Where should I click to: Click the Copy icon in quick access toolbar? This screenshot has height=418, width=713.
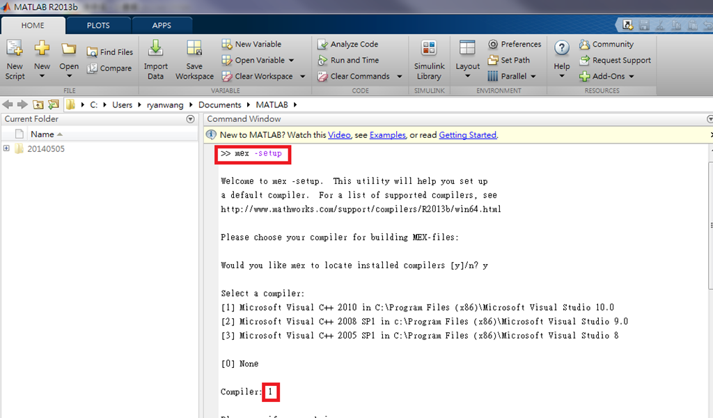click(x=676, y=25)
